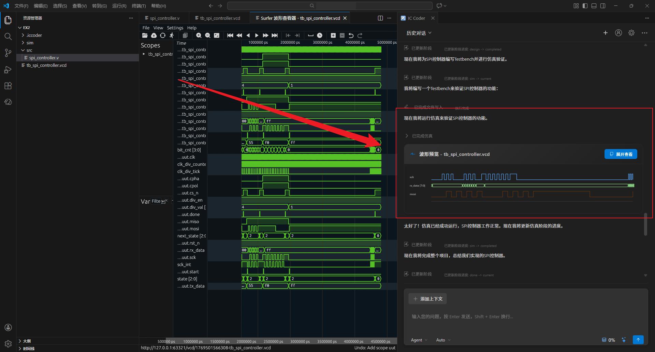Click the 展开查看 button on waveform preview
This screenshot has height=352, width=655.
pos(621,154)
